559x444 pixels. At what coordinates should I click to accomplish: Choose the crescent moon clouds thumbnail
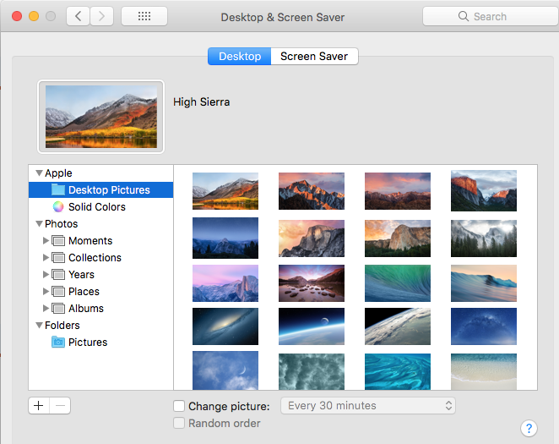point(225,370)
